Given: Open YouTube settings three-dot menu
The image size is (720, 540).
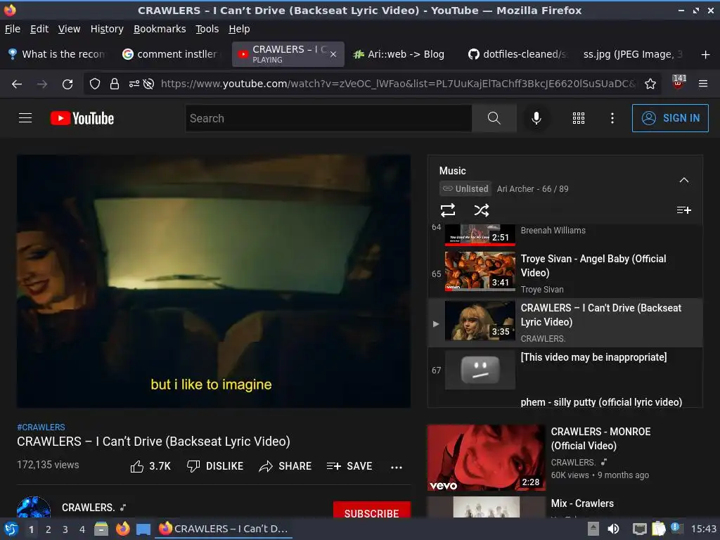Looking at the screenshot, I should 612,118.
